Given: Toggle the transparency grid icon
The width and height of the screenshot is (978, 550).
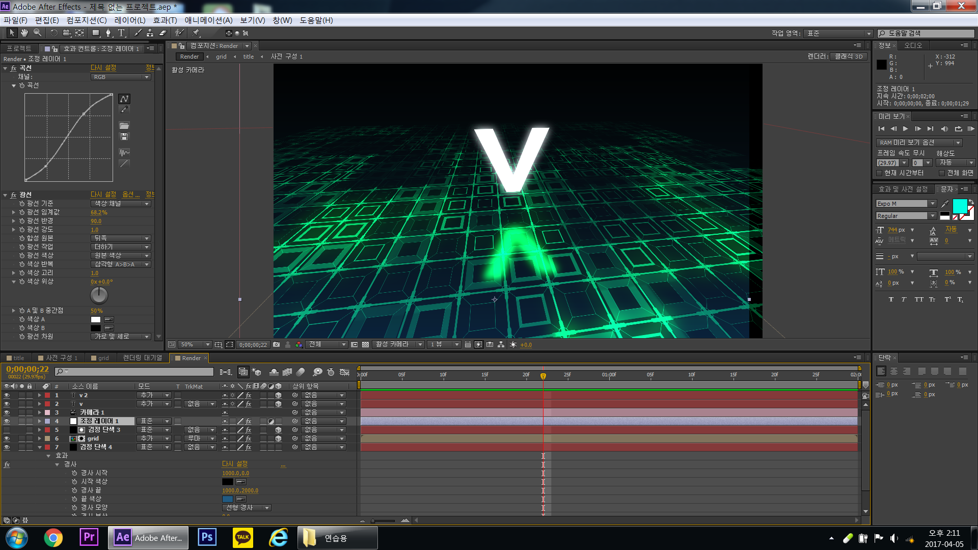Looking at the screenshot, I should (365, 345).
